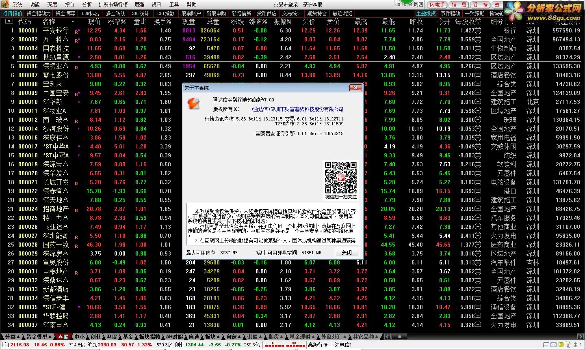This screenshot has height=350, width=585.
Task: Click the detail icon beside 0.559 in the 万科A row
Action: point(478,39)
